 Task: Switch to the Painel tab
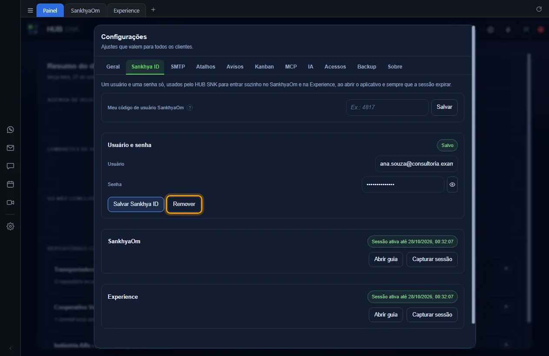tap(50, 10)
